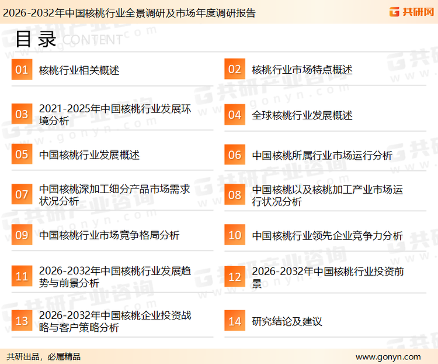This screenshot has width=438, height=364.
Task: Click the report title in the header
Action: click(129, 13)
